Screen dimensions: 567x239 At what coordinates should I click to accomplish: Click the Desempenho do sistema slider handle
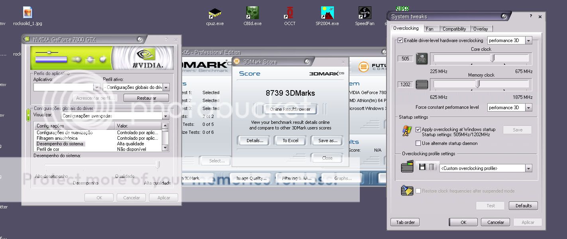157,165
